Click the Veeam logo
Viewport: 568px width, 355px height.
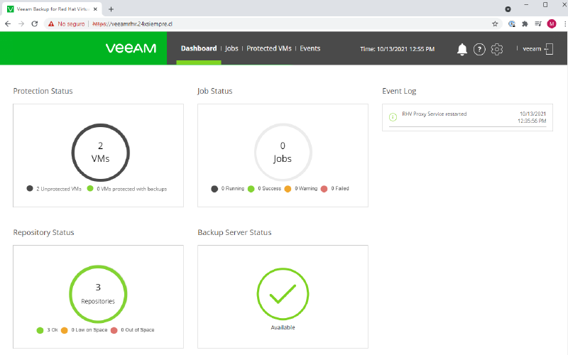(131, 48)
